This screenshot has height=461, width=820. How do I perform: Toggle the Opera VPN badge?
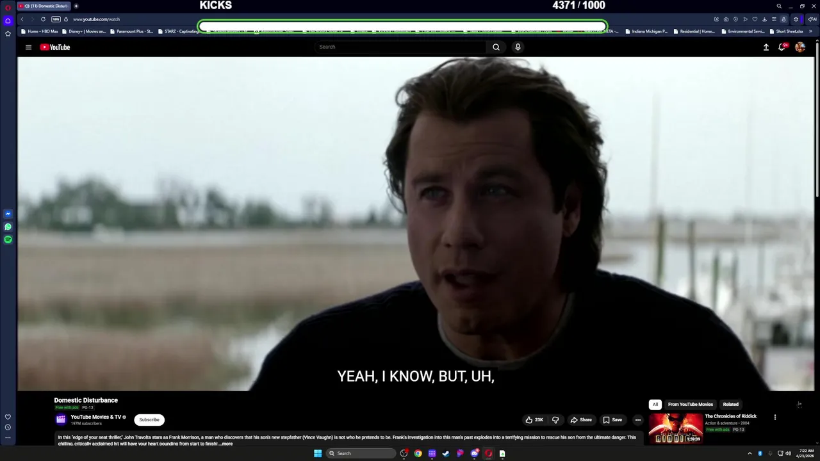click(56, 19)
